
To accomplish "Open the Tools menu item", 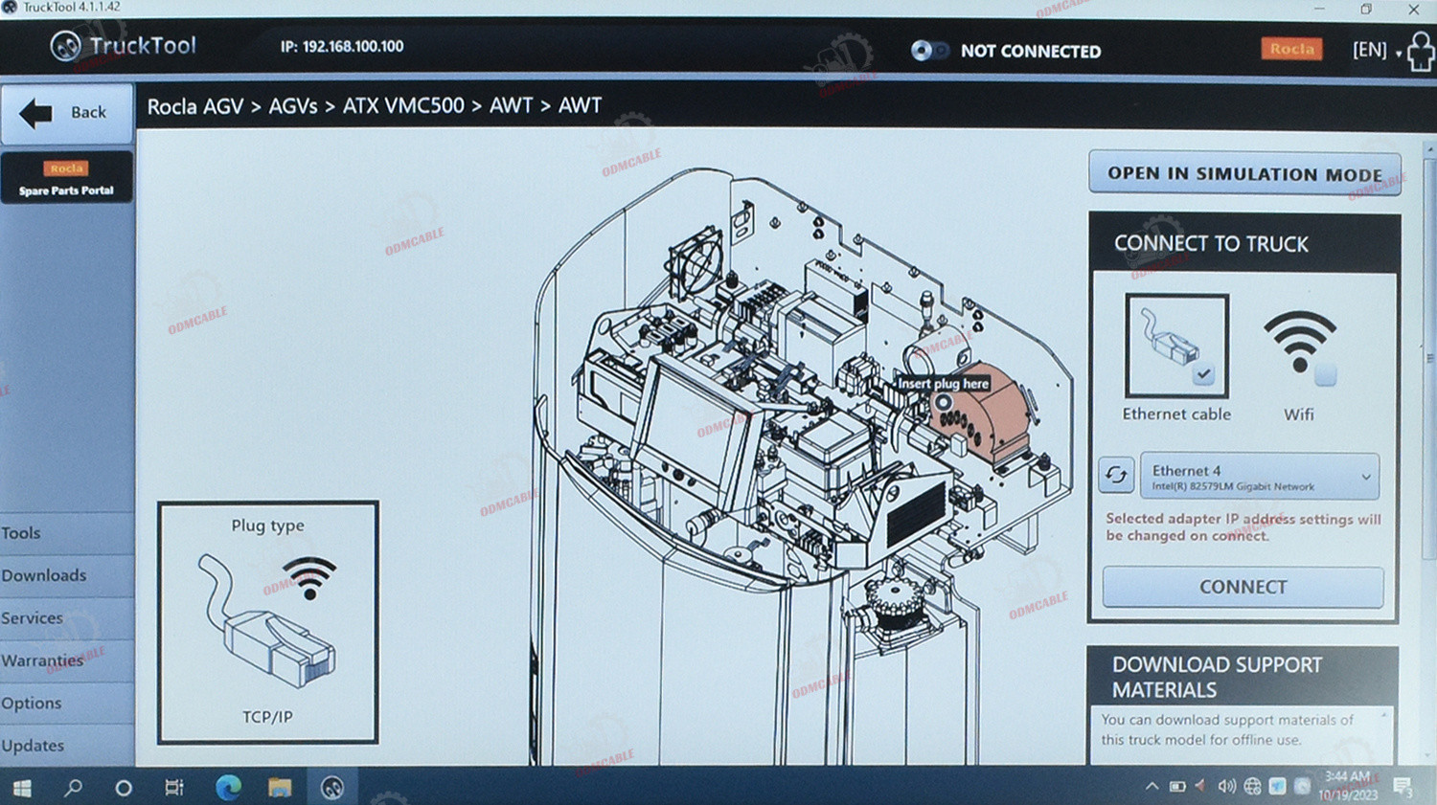I will coord(67,533).
